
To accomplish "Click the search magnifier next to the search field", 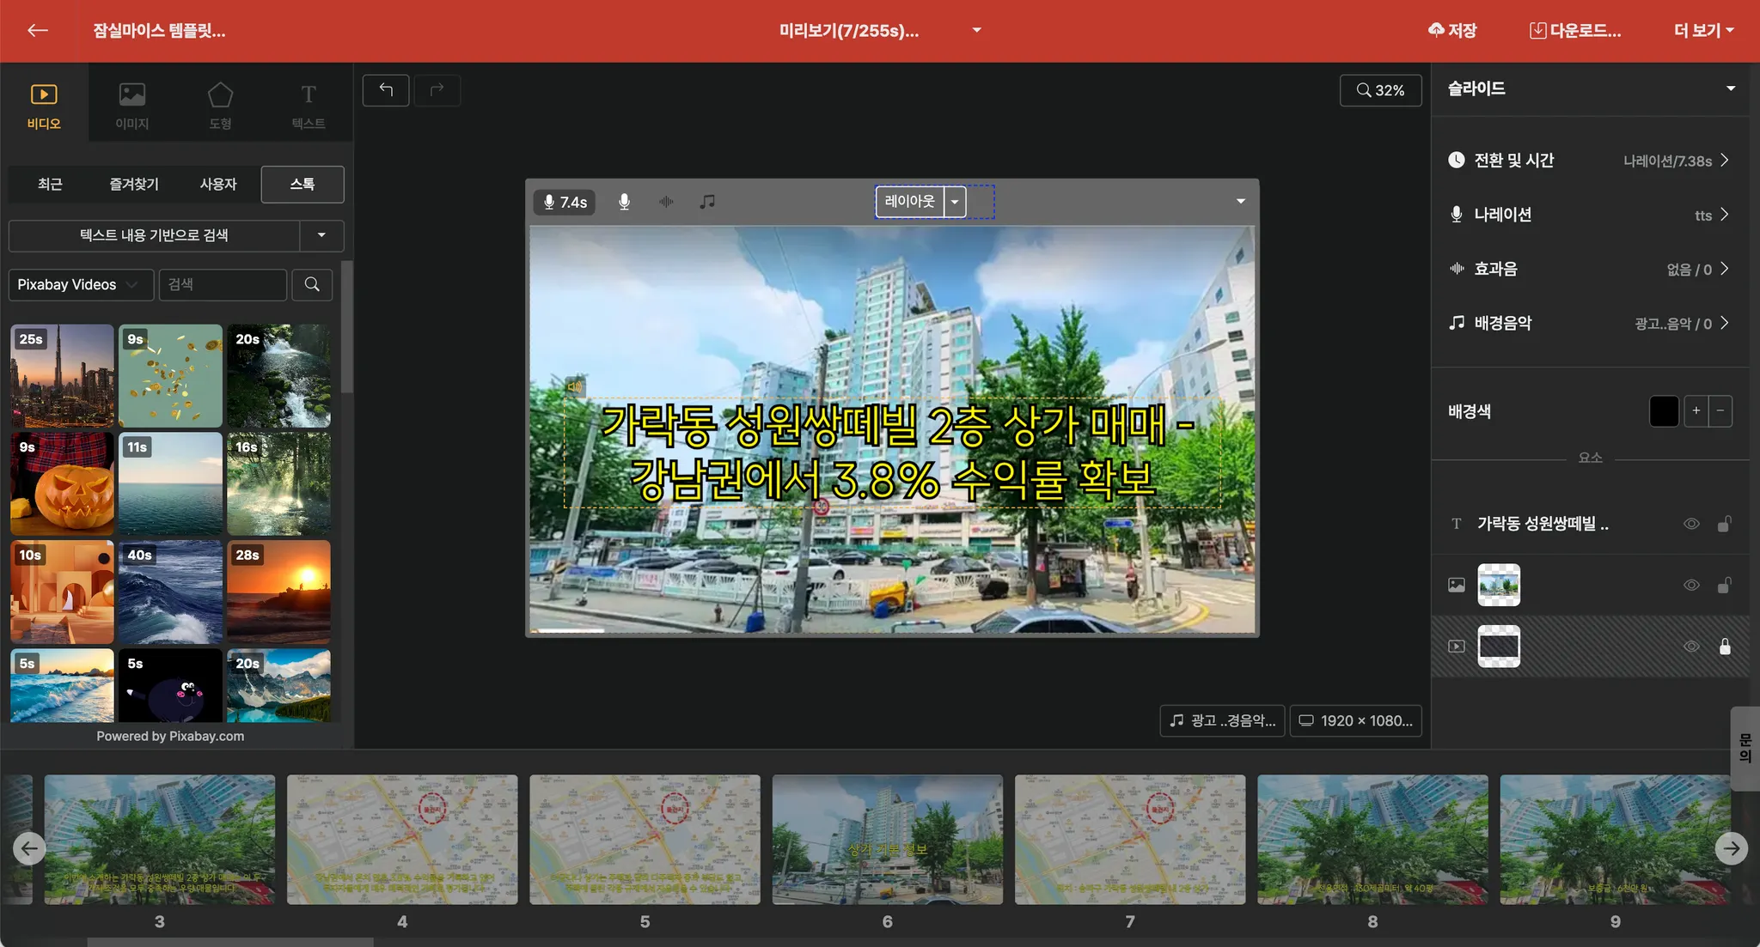I will (x=312, y=284).
